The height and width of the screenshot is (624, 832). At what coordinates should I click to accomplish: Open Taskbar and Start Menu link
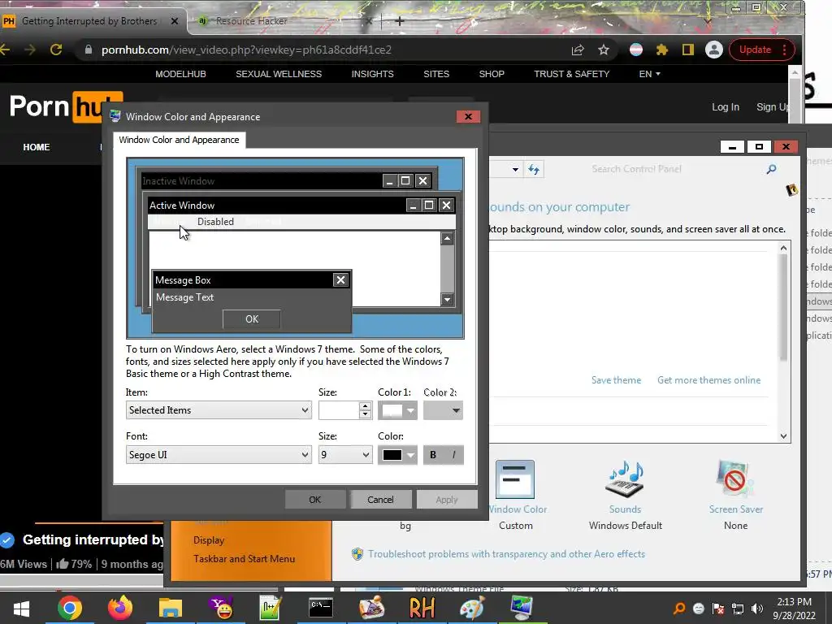[x=244, y=559]
